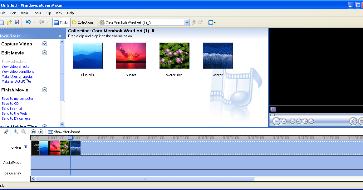Save project with floppy disk icon
The height and width of the screenshot is (190, 363).
tap(17, 22)
